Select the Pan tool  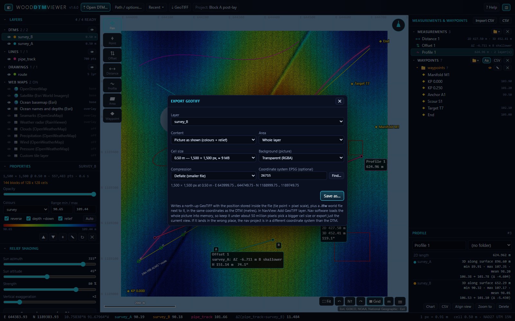point(112,24)
